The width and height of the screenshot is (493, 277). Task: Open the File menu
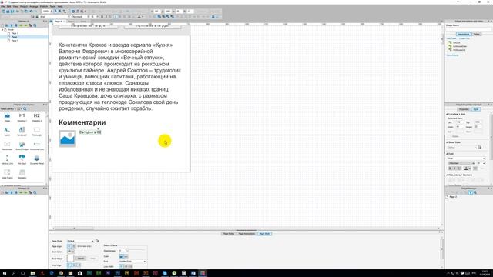pyautogui.click(x=3, y=6)
